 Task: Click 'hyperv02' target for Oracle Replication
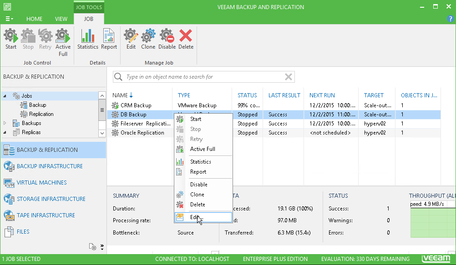pyautogui.click(x=375, y=133)
